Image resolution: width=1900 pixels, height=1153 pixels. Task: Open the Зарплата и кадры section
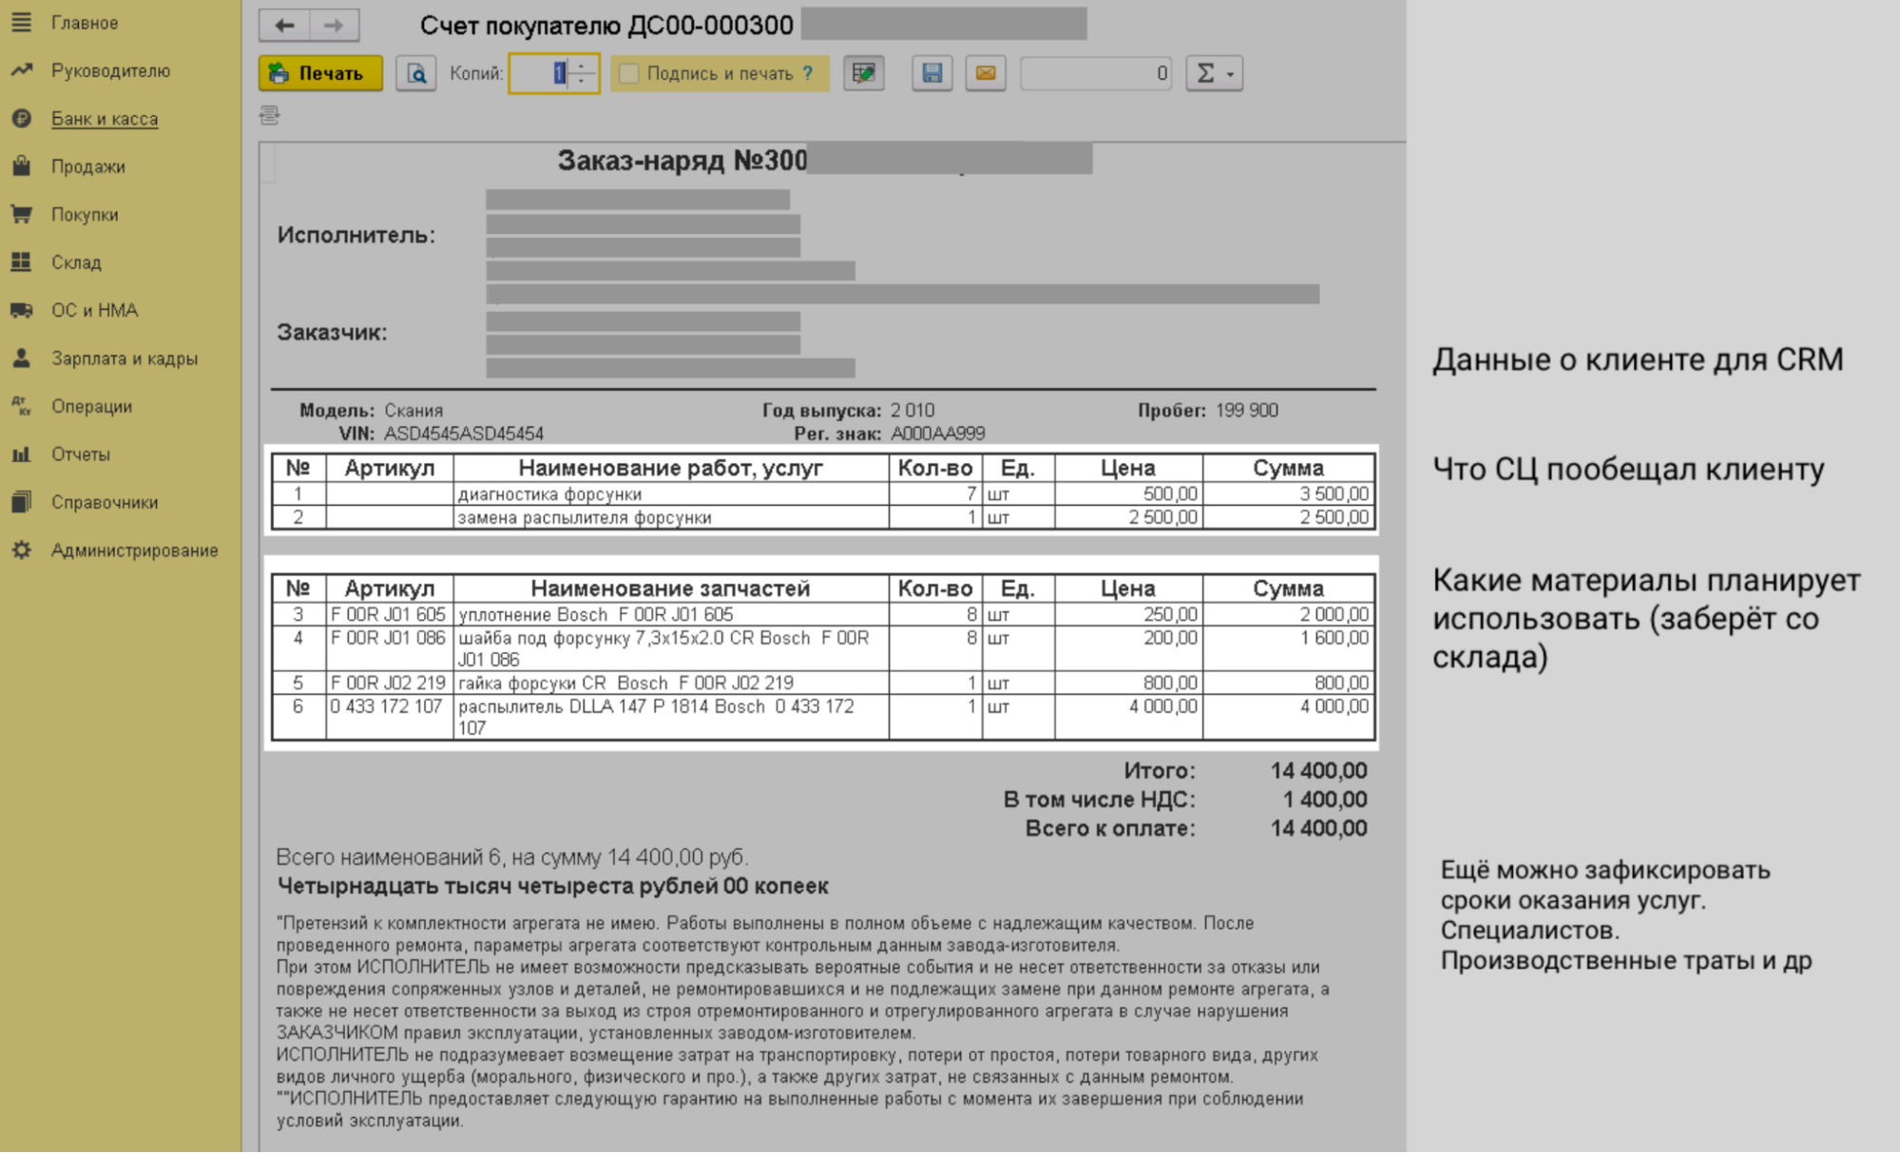tap(125, 358)
